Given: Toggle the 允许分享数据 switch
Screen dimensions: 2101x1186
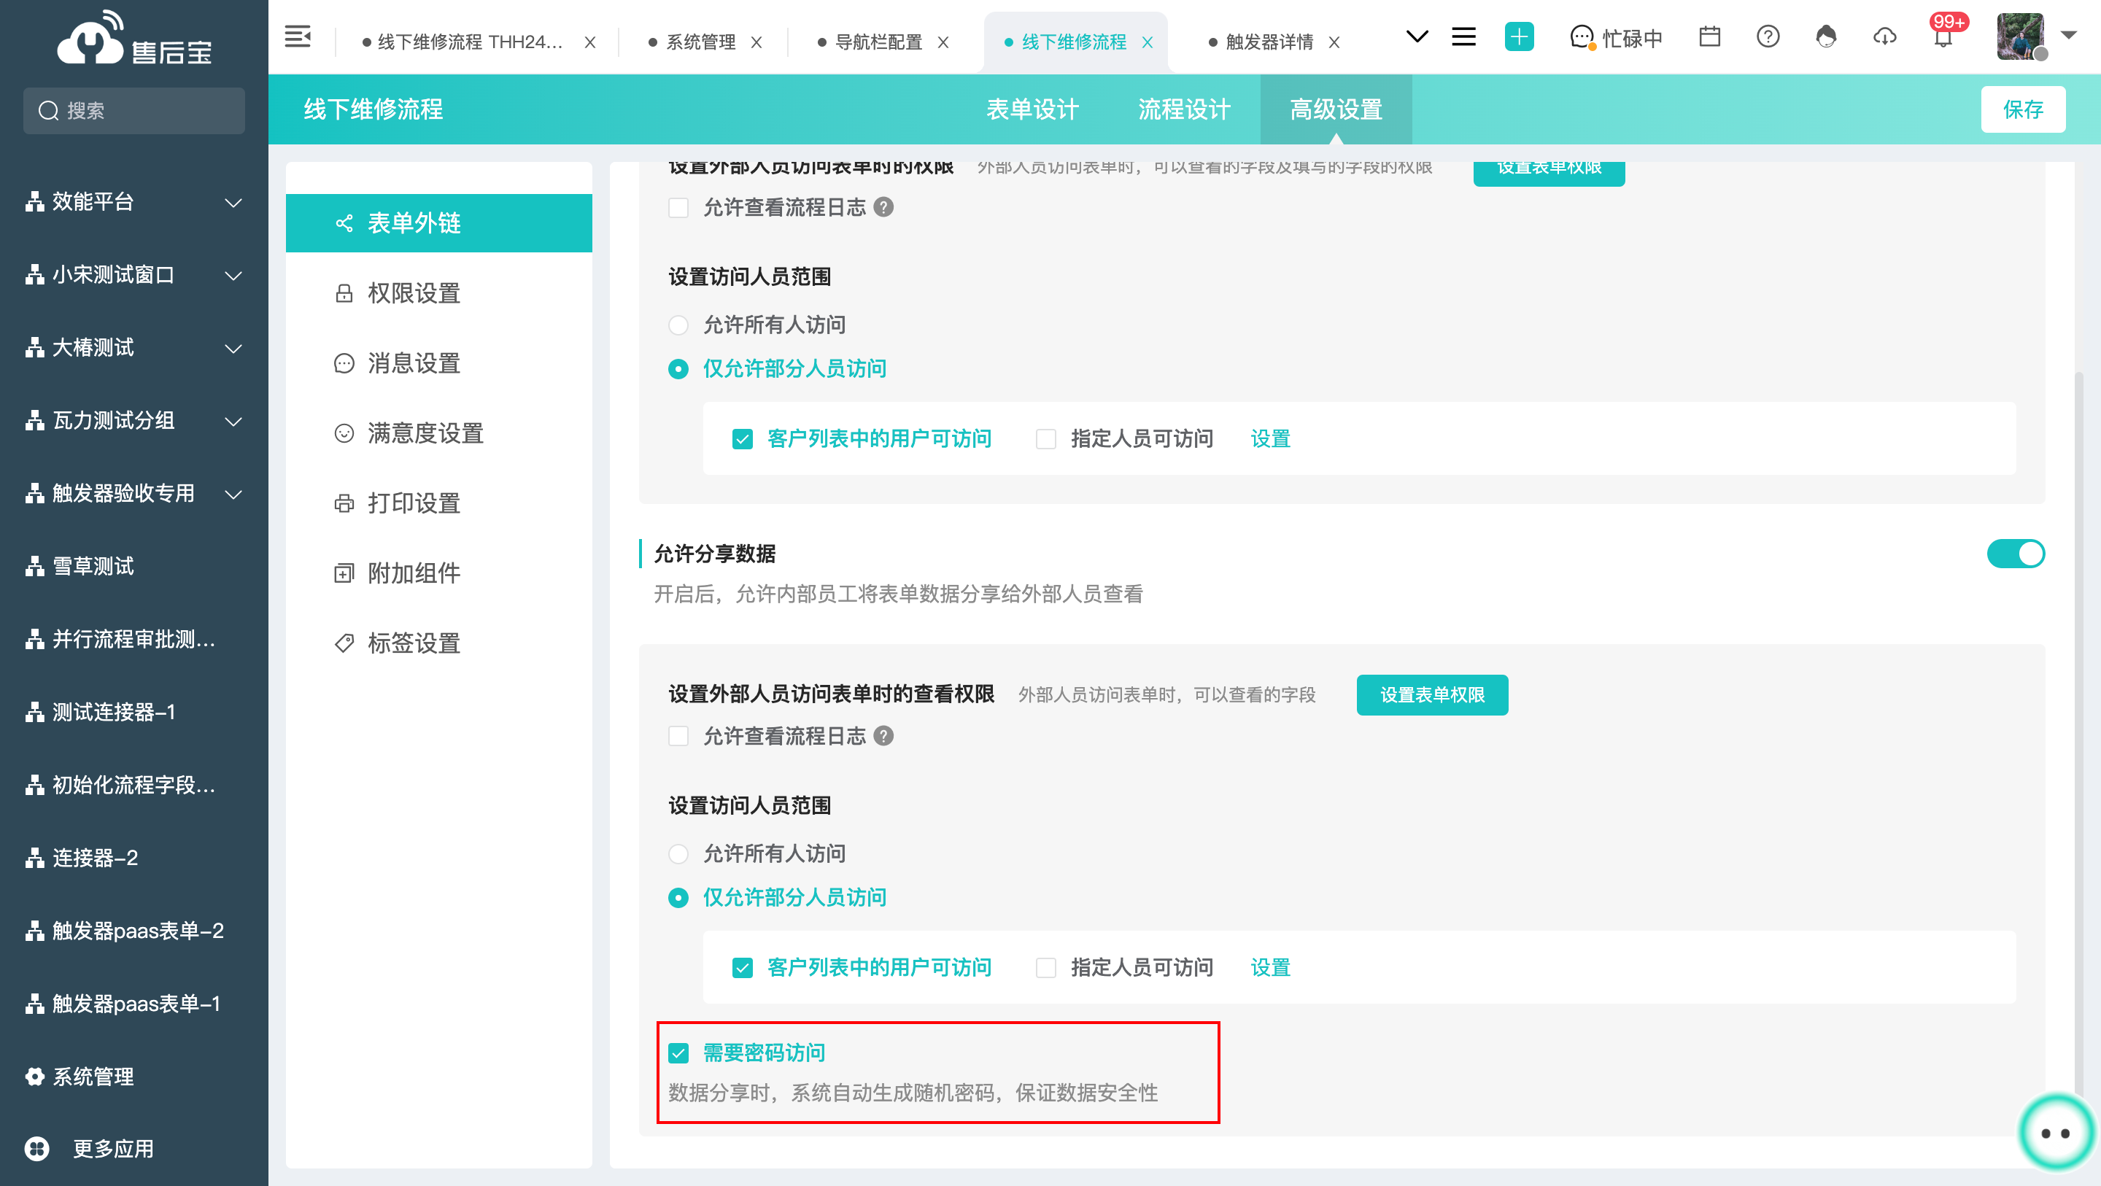Looking at the screenshot, I should [x=2016, y=554].
